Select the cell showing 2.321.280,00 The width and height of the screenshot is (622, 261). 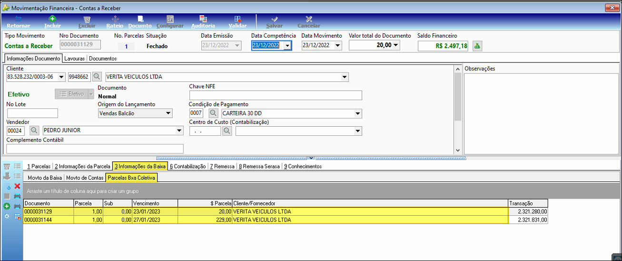click(528, 211)
